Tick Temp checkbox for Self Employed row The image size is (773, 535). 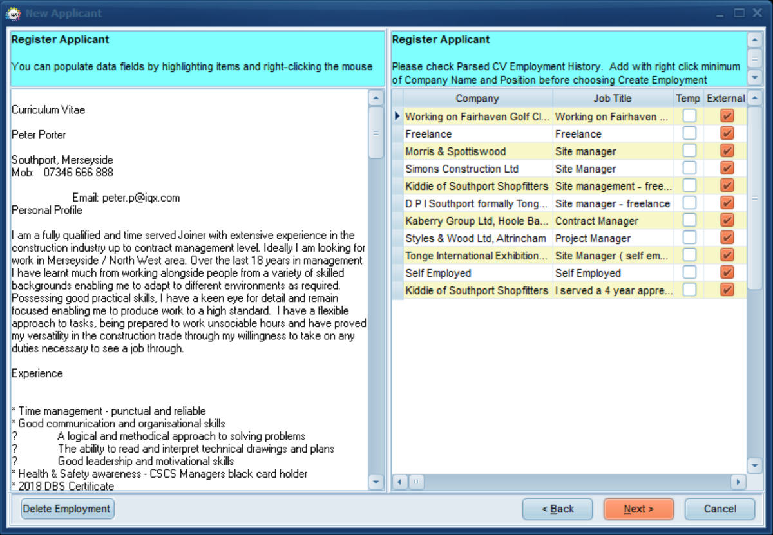pos(689,273)
